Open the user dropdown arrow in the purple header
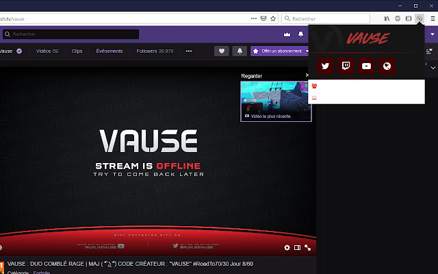Screen dimensions: 438x274 pos(433,34)
